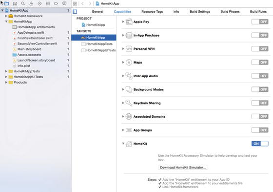The image size is (273, 192).
Task: Expand the Personal VPN section
Action: pyautogui.click(x=123, y=49)
